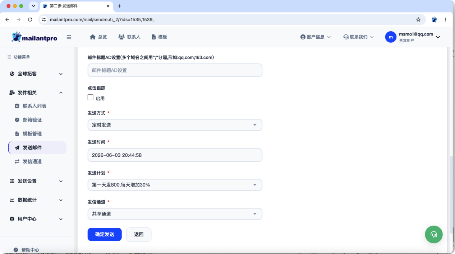
Task: Expand the 数据统计 sidebar section
Action: pos(61,200)
